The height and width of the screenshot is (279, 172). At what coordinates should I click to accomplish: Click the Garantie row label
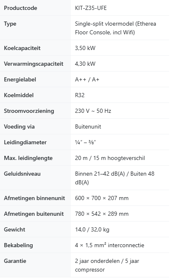click(15, 261)
